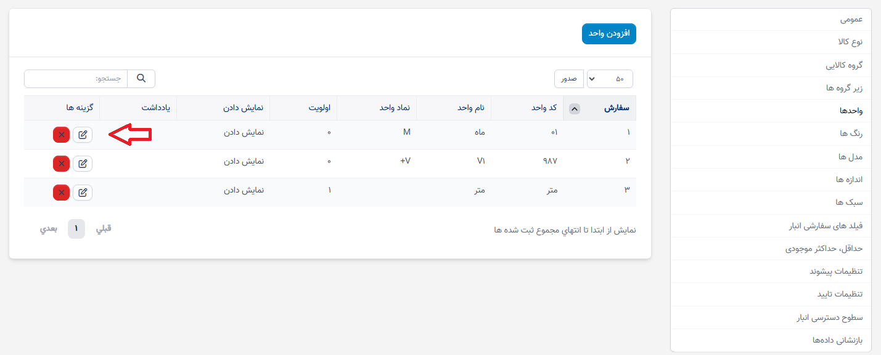Click نمایش دادن cell in ماه row
The width and height of the screenshot is (881, 355).
point(244,132)
